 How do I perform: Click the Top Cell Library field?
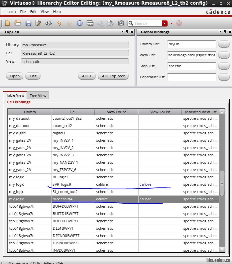75,45
